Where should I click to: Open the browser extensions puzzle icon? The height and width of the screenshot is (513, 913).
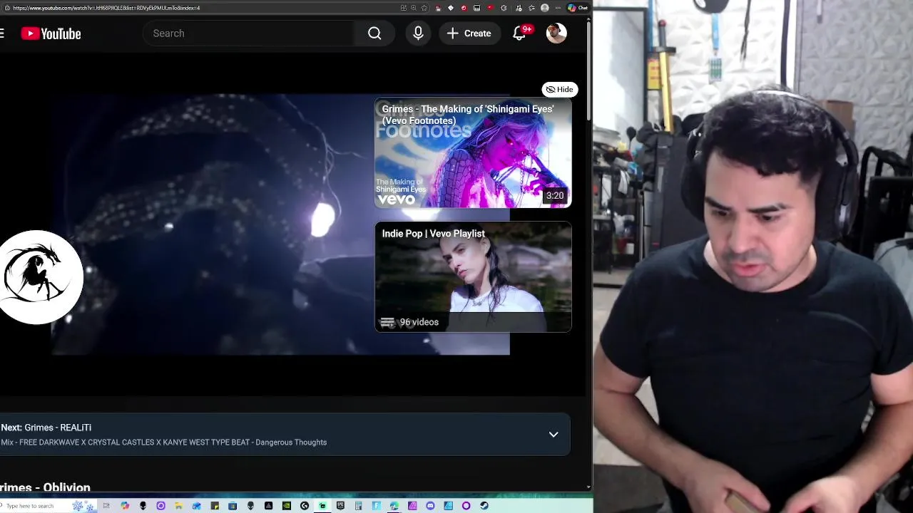[x=504, y=8]
